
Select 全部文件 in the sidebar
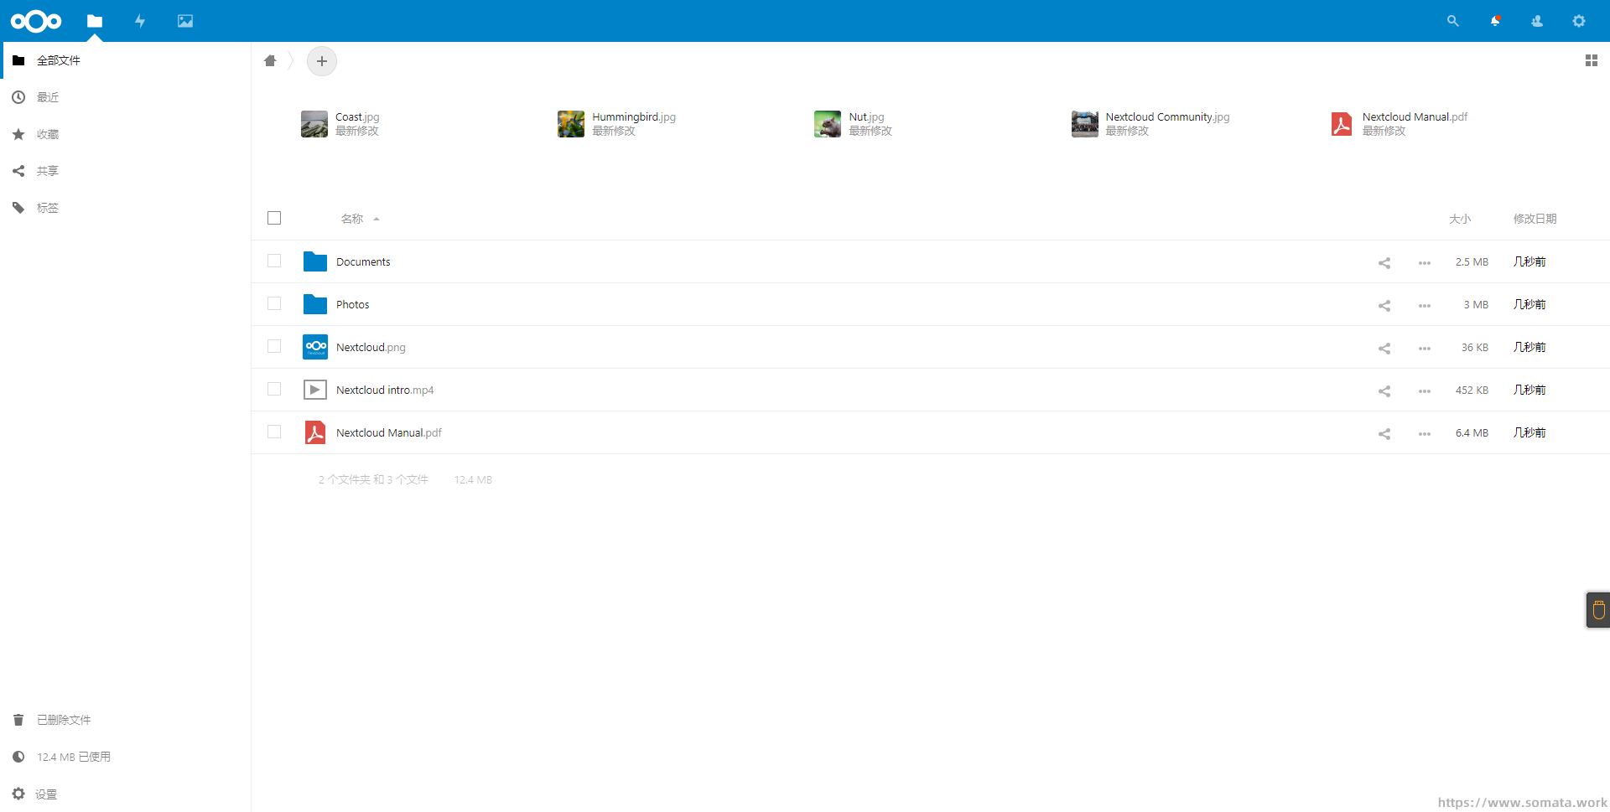click(x=126, y=60)
